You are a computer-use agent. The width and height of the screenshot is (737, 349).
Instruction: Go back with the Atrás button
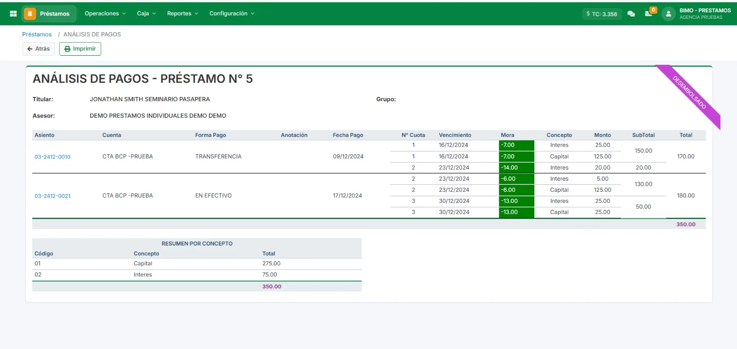click(39, 49)
